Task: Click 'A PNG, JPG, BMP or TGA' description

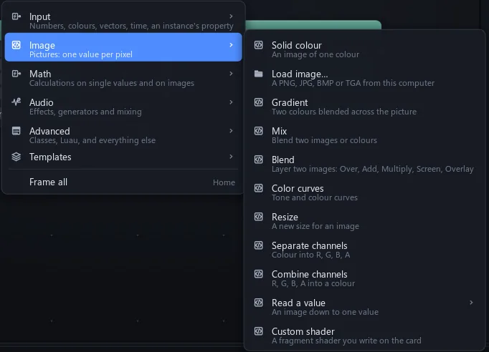Action: (x=353, y=83)
